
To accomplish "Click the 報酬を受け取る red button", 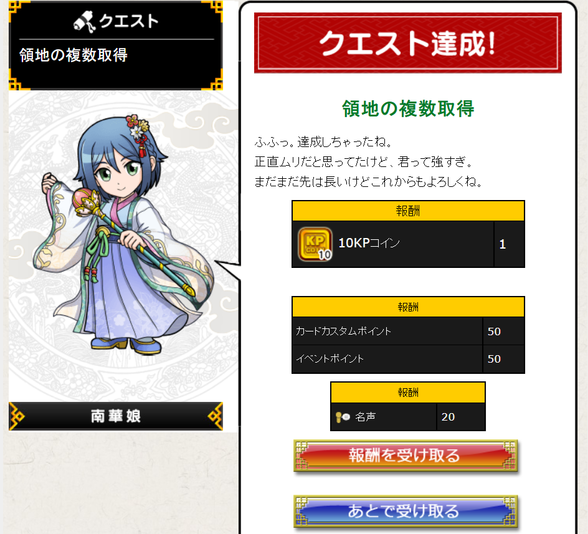I will point(405,455).
